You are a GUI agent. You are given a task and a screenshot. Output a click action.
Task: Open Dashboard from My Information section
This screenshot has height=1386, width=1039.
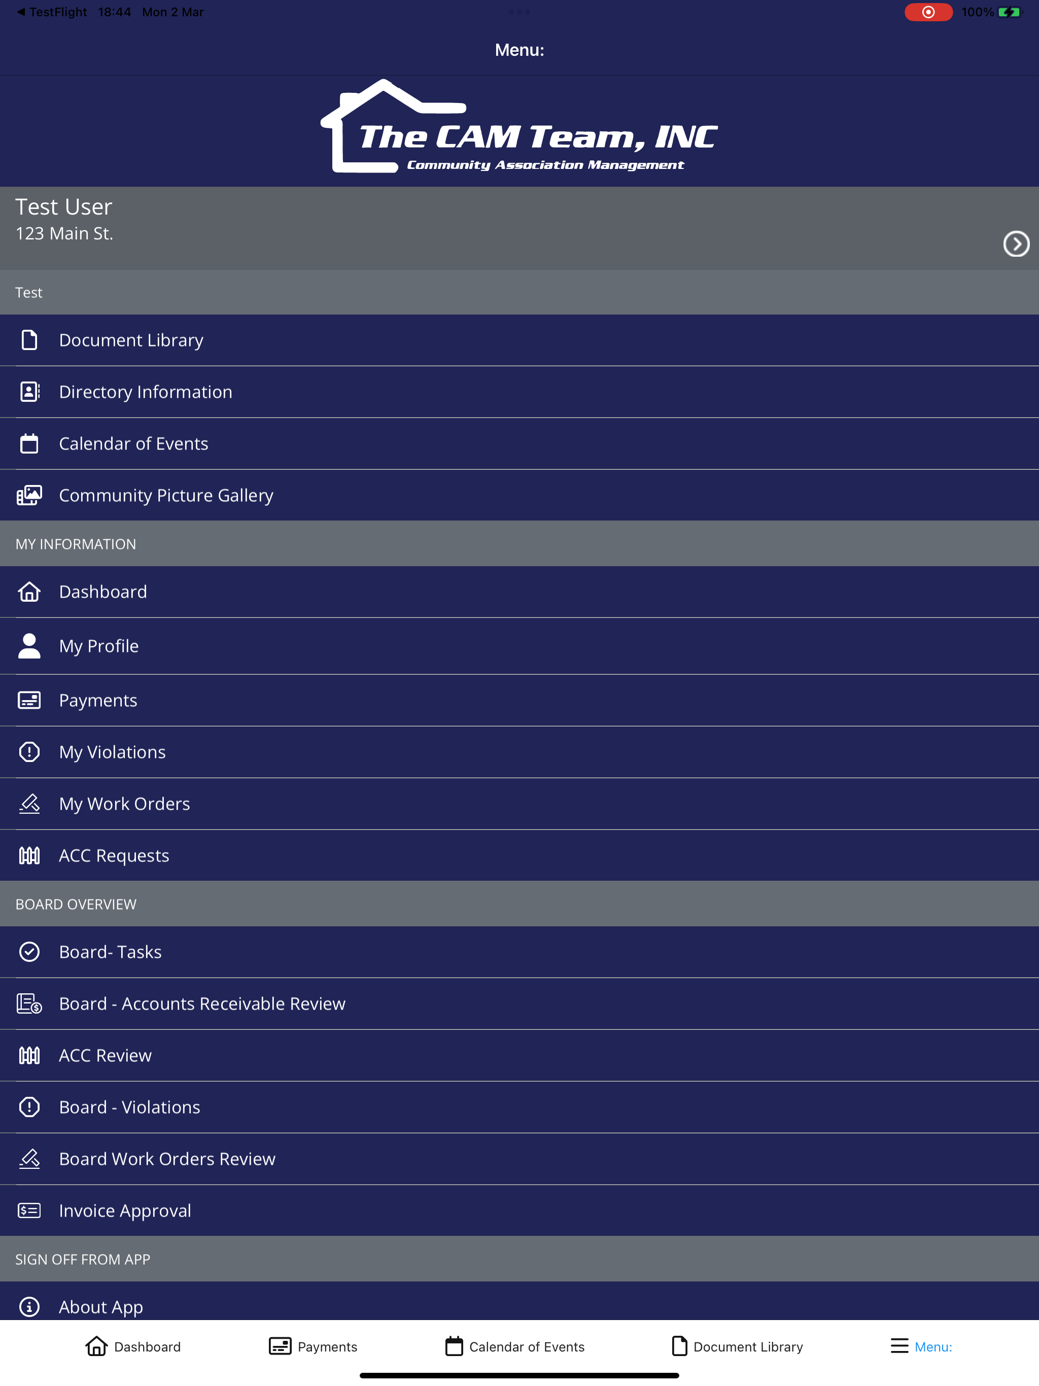pyautogui.click(x=519, y=592)
